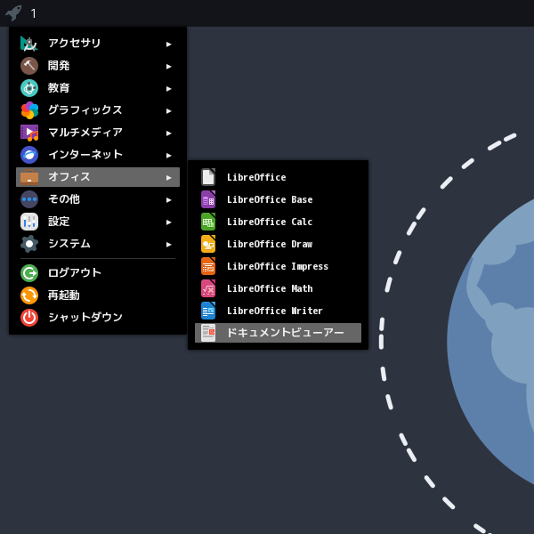The image size is (534, 534).
Task: Click the purple LibreOffice Base icon
Action: point(208,199)
